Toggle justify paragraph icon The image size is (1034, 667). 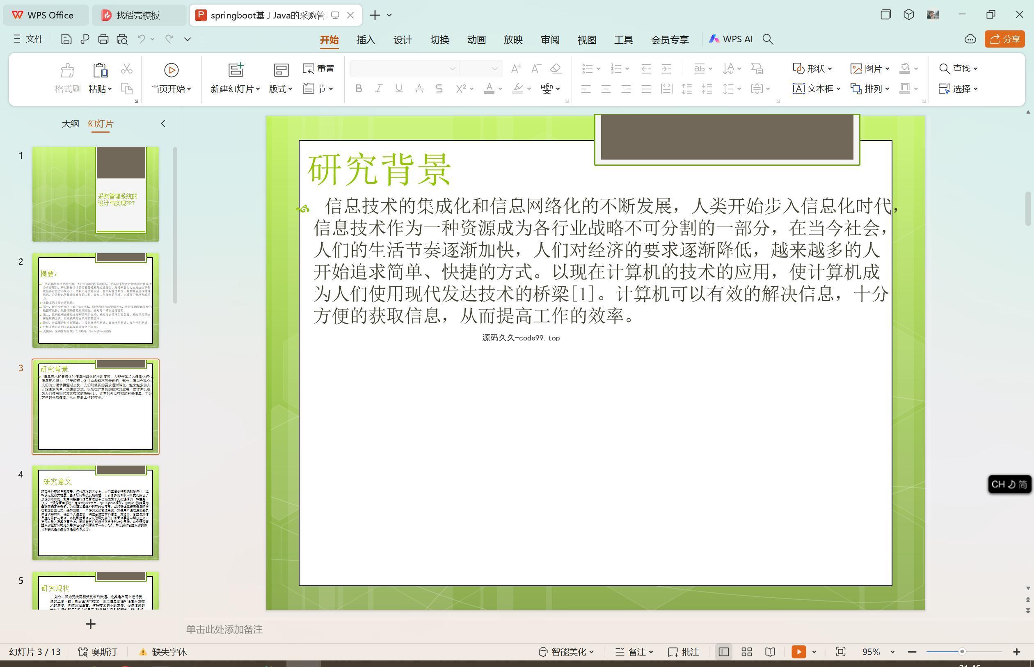[x=646, y=89]
